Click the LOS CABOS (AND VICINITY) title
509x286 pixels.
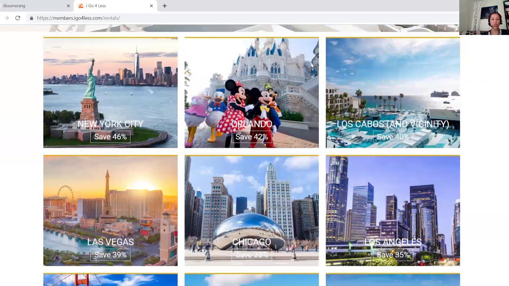click(x=393, y=124)
